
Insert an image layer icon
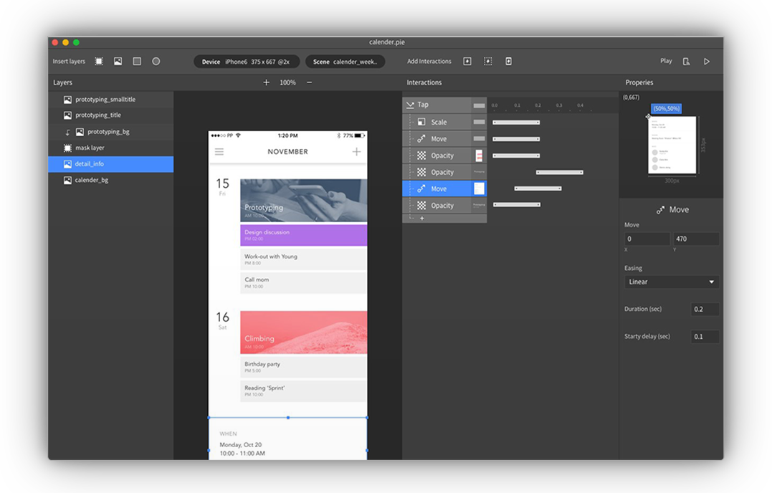118,62
